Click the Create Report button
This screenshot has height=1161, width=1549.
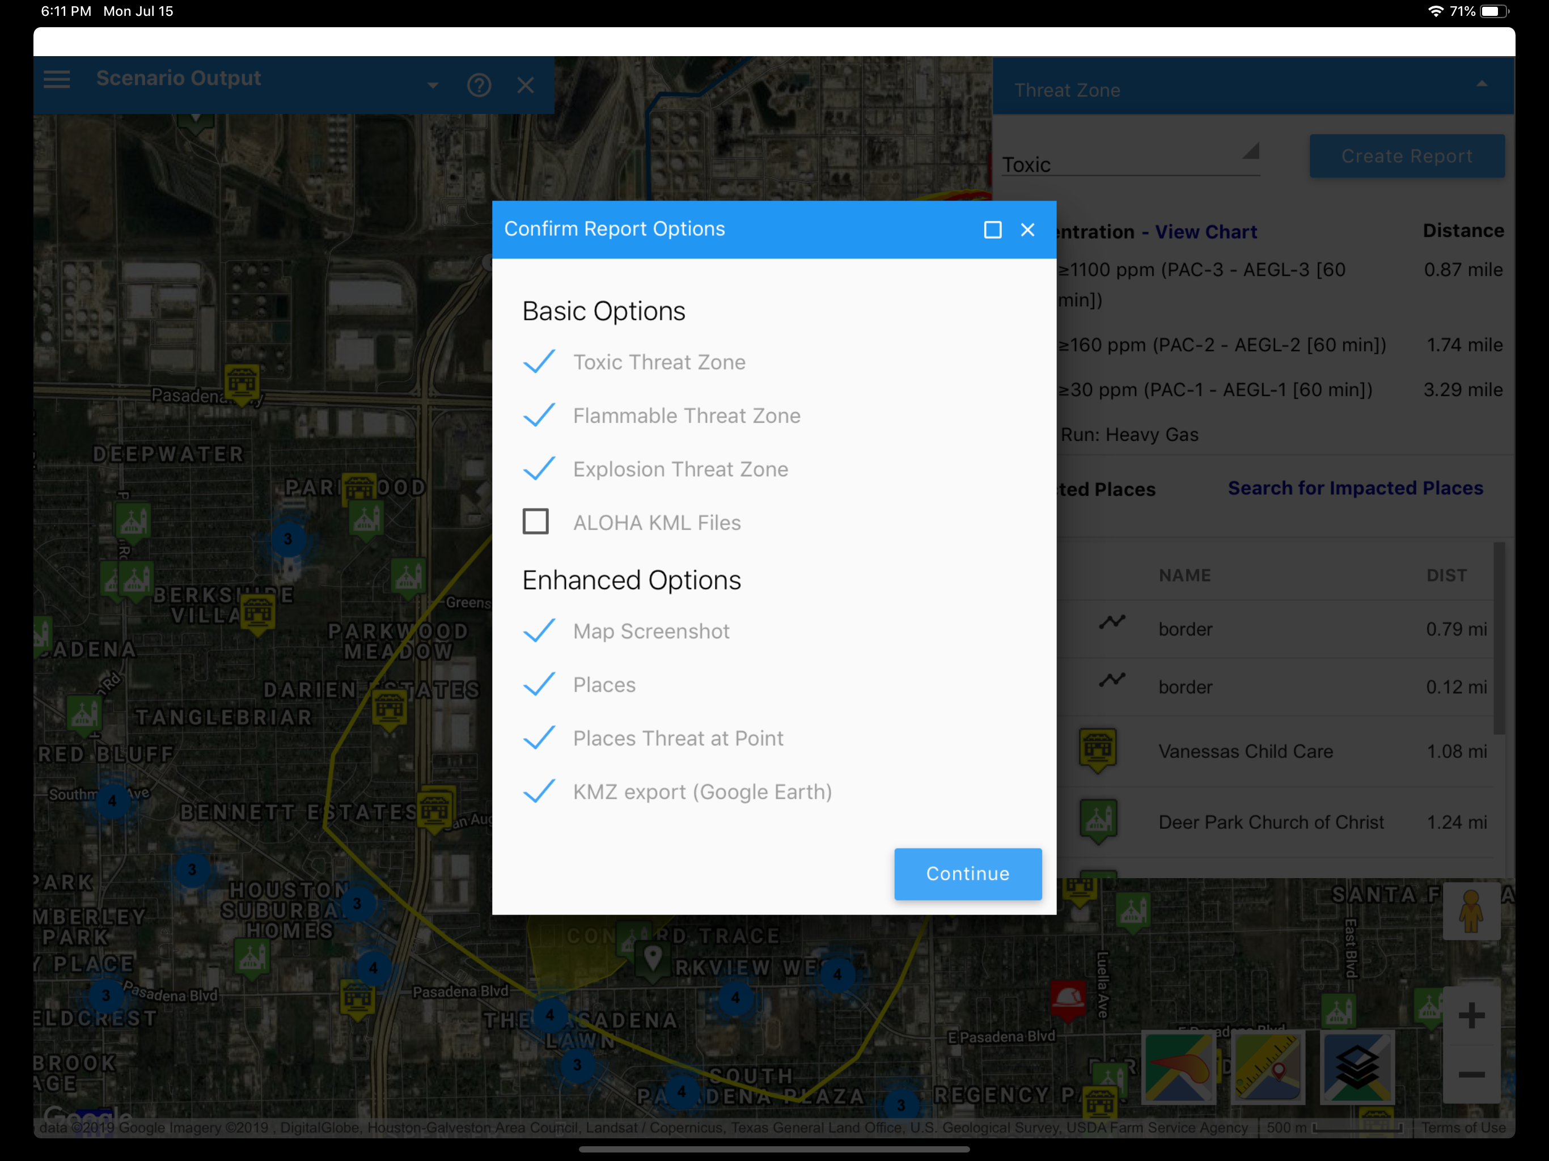(x=1407, y=156)
